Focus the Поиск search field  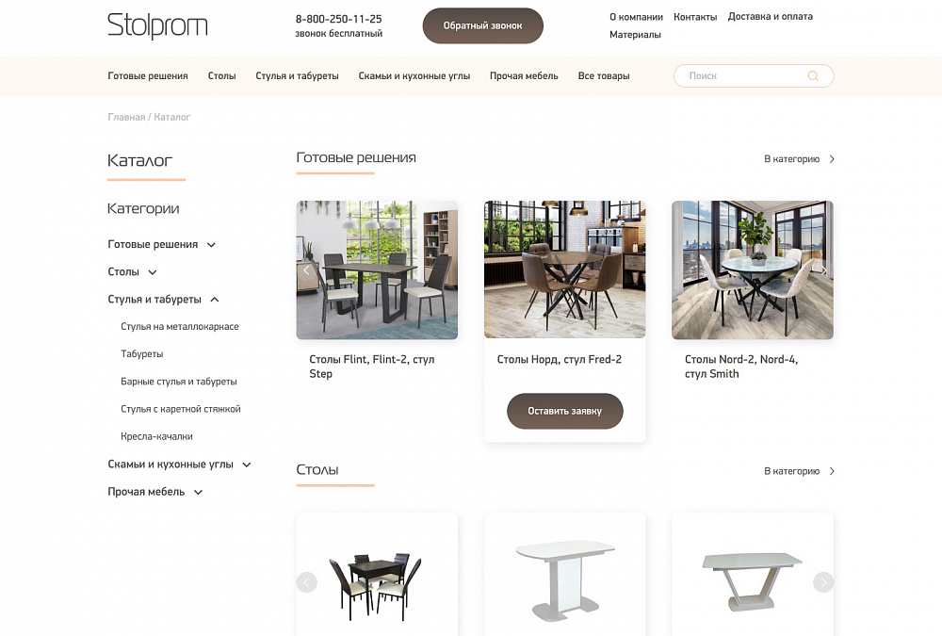click(754, 75)
